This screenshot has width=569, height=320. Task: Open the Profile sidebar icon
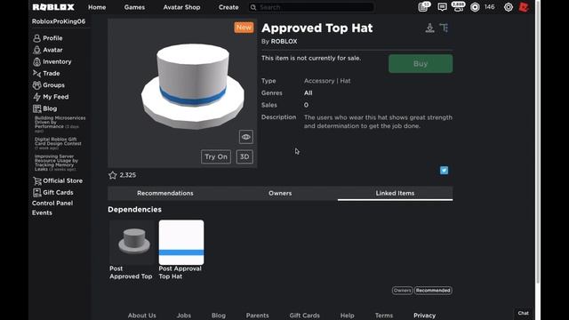(36, 38)
